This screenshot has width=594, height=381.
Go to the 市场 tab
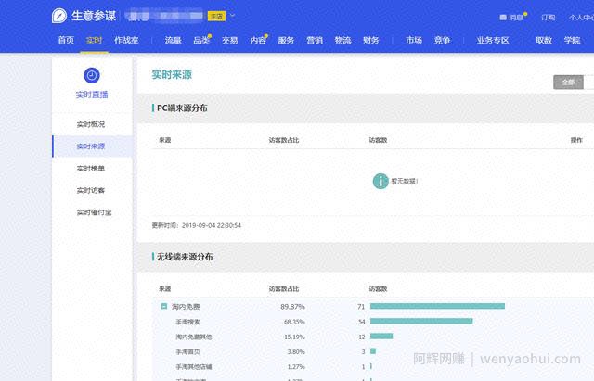(414, 40)
